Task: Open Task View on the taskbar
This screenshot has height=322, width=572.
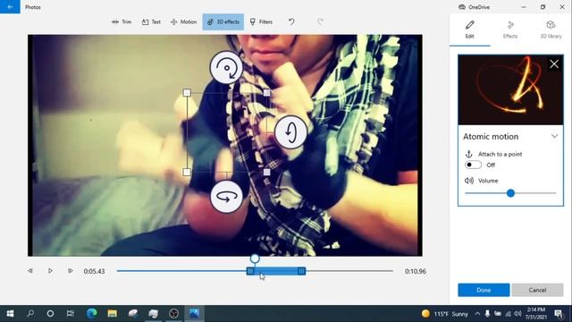Action: pyautogui.click(x=70, y=313)
